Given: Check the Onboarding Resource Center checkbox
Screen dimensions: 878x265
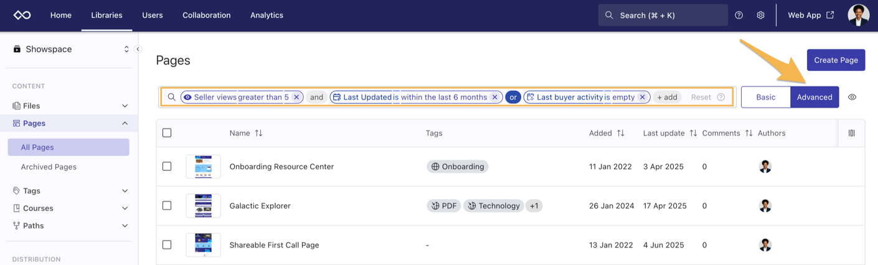Looking at the screenshot, I should click(167, 167).
